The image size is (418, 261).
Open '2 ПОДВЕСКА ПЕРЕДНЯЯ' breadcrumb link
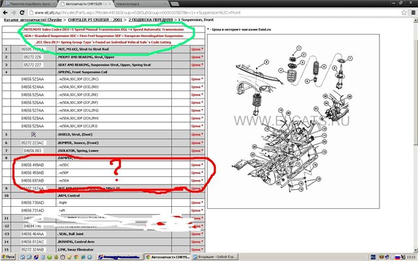click(x=151, y=20)
